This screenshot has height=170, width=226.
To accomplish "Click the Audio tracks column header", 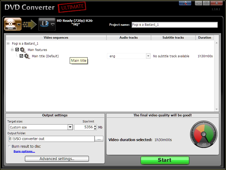I will [x=128, y=38].
